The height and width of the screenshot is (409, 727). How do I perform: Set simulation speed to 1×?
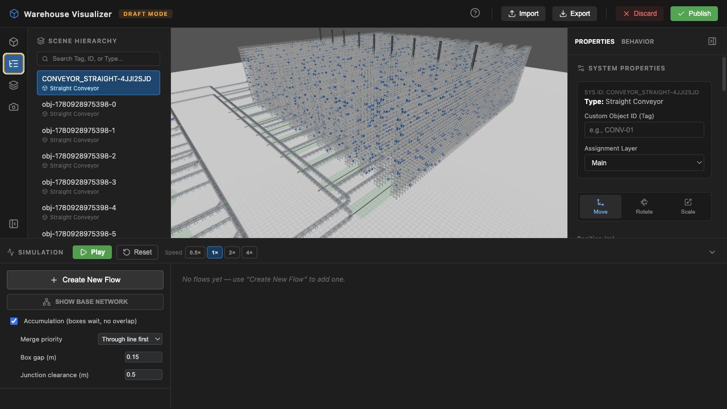(x=215, y=252)
